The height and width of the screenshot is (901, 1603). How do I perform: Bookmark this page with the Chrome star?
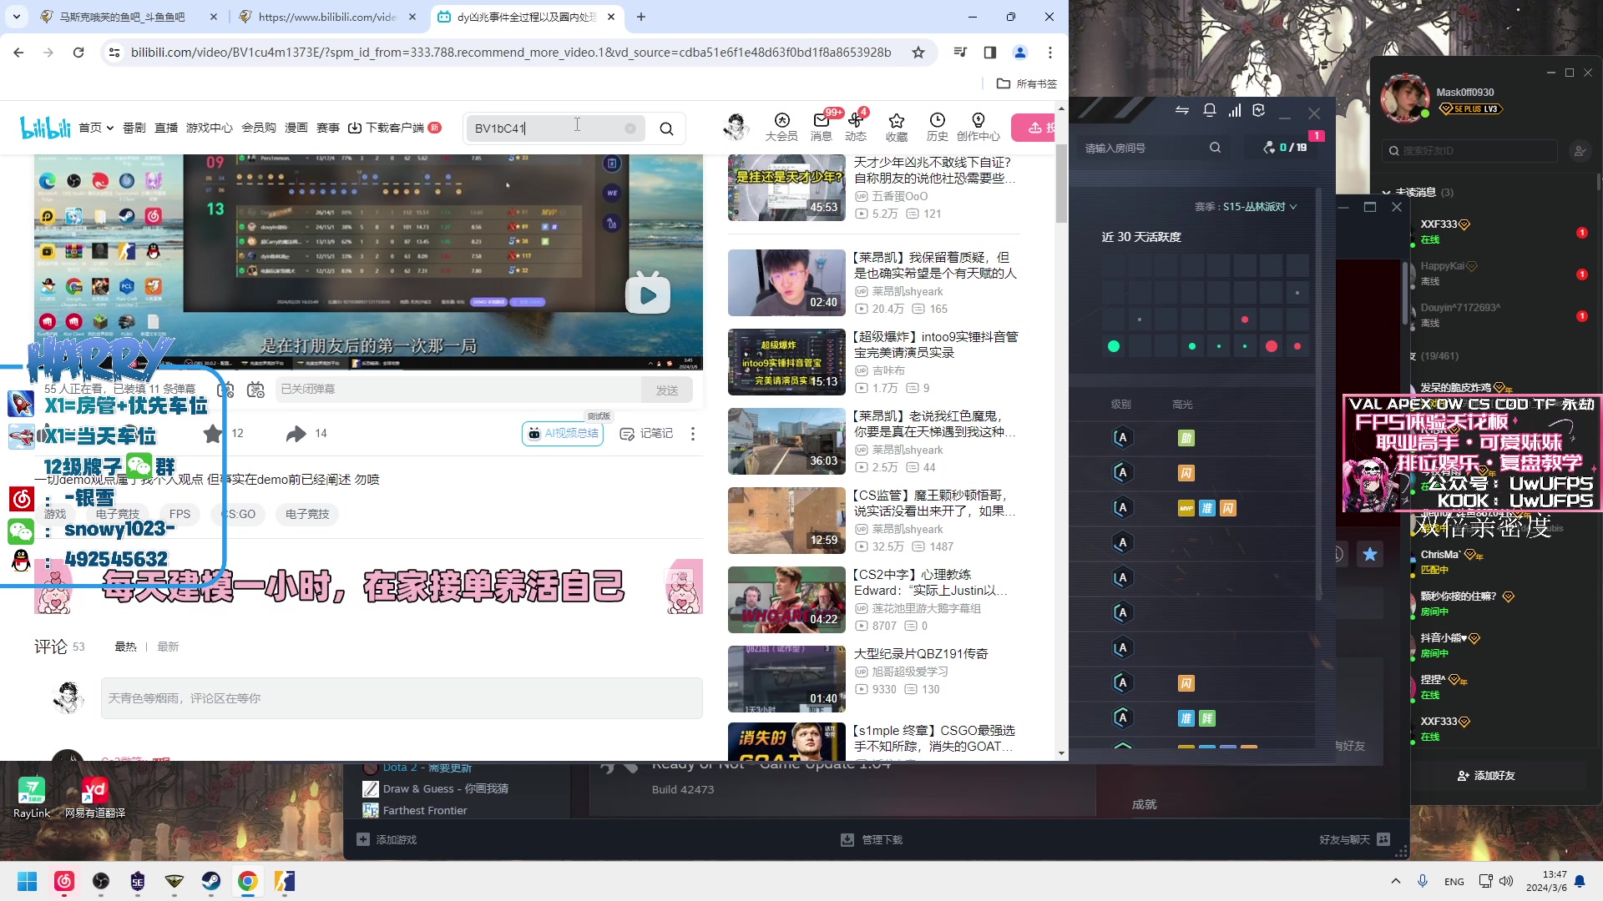pos(918,53)
